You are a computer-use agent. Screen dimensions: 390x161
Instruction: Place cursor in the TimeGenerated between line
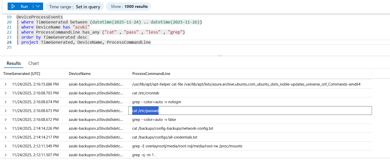[x=109, y=22]
